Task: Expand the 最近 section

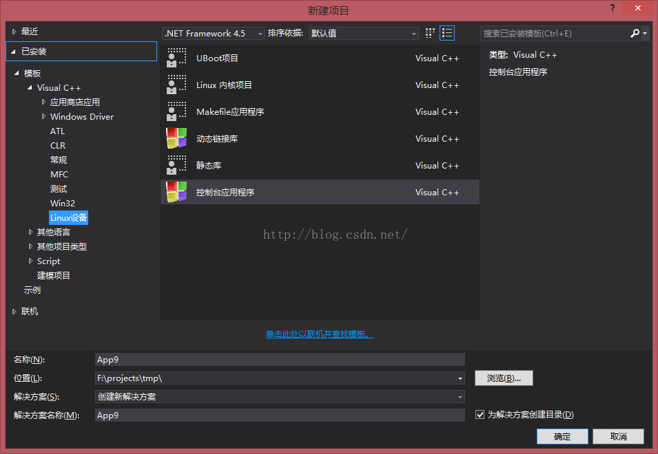Action: (x=14, y=32)
